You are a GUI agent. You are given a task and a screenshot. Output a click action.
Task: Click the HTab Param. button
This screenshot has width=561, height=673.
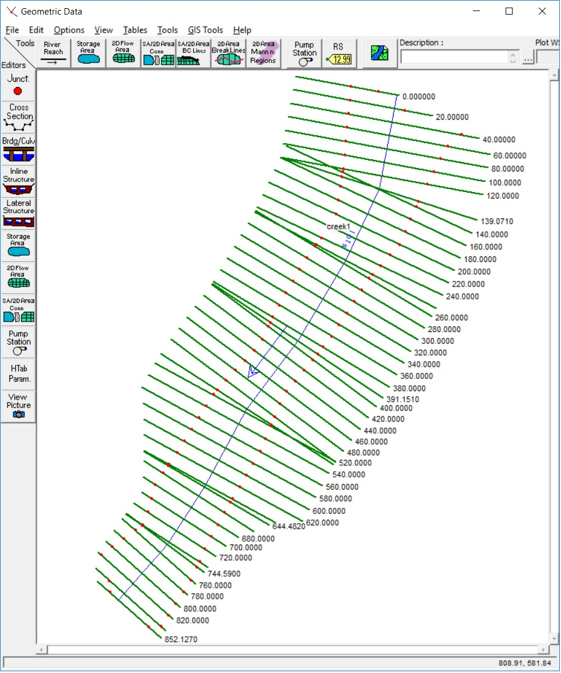pos(18,374)
